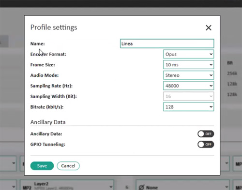The width and height of the screenshot is (242, 190).
Task: Save the profile settings
Action: click(x=42, y=166)
